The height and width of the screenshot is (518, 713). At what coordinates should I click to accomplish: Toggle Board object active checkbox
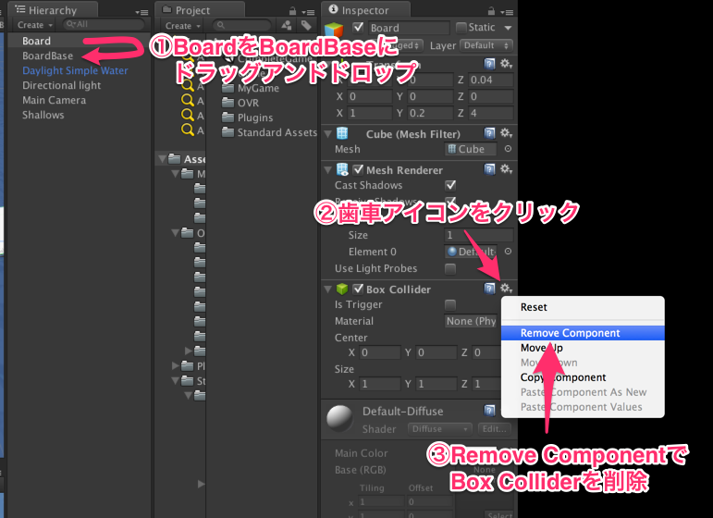[358, 27]
